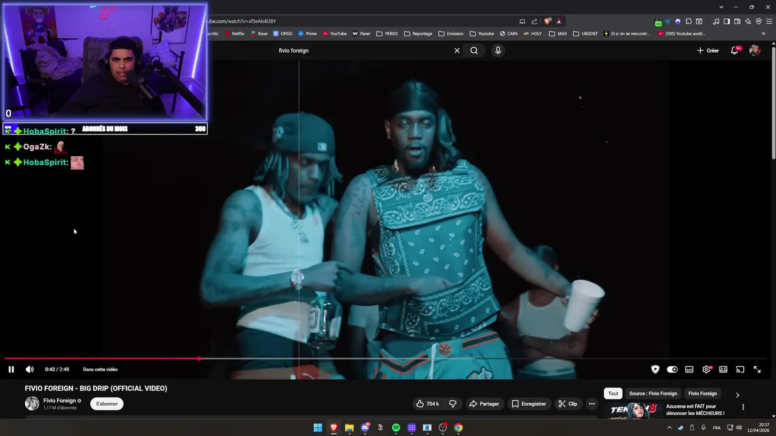
Task: Toggle the autoplay switch in player controls
Action: pyautogui.click(x=672, y=369)
